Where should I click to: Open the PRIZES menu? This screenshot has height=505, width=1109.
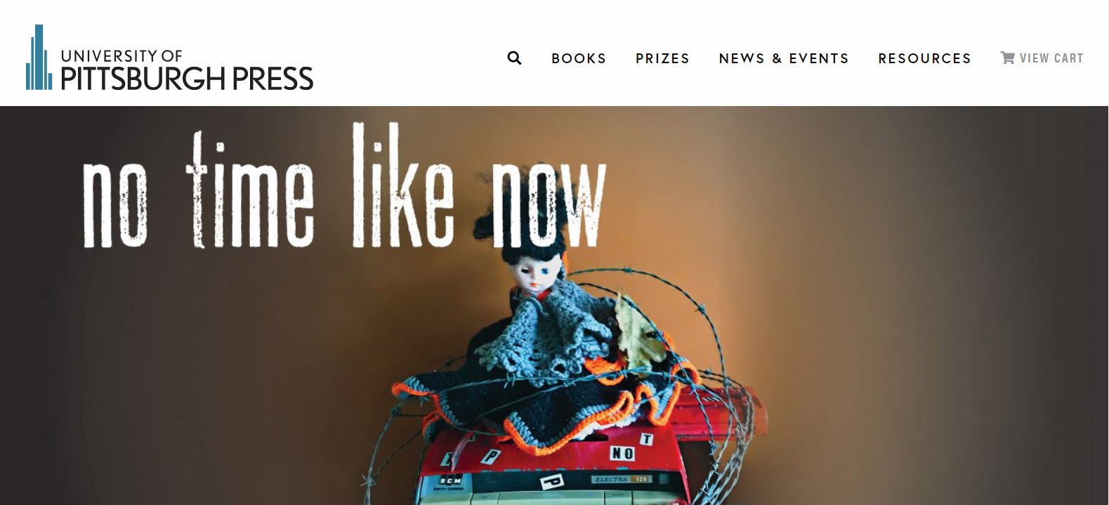[x=662, y=58]
